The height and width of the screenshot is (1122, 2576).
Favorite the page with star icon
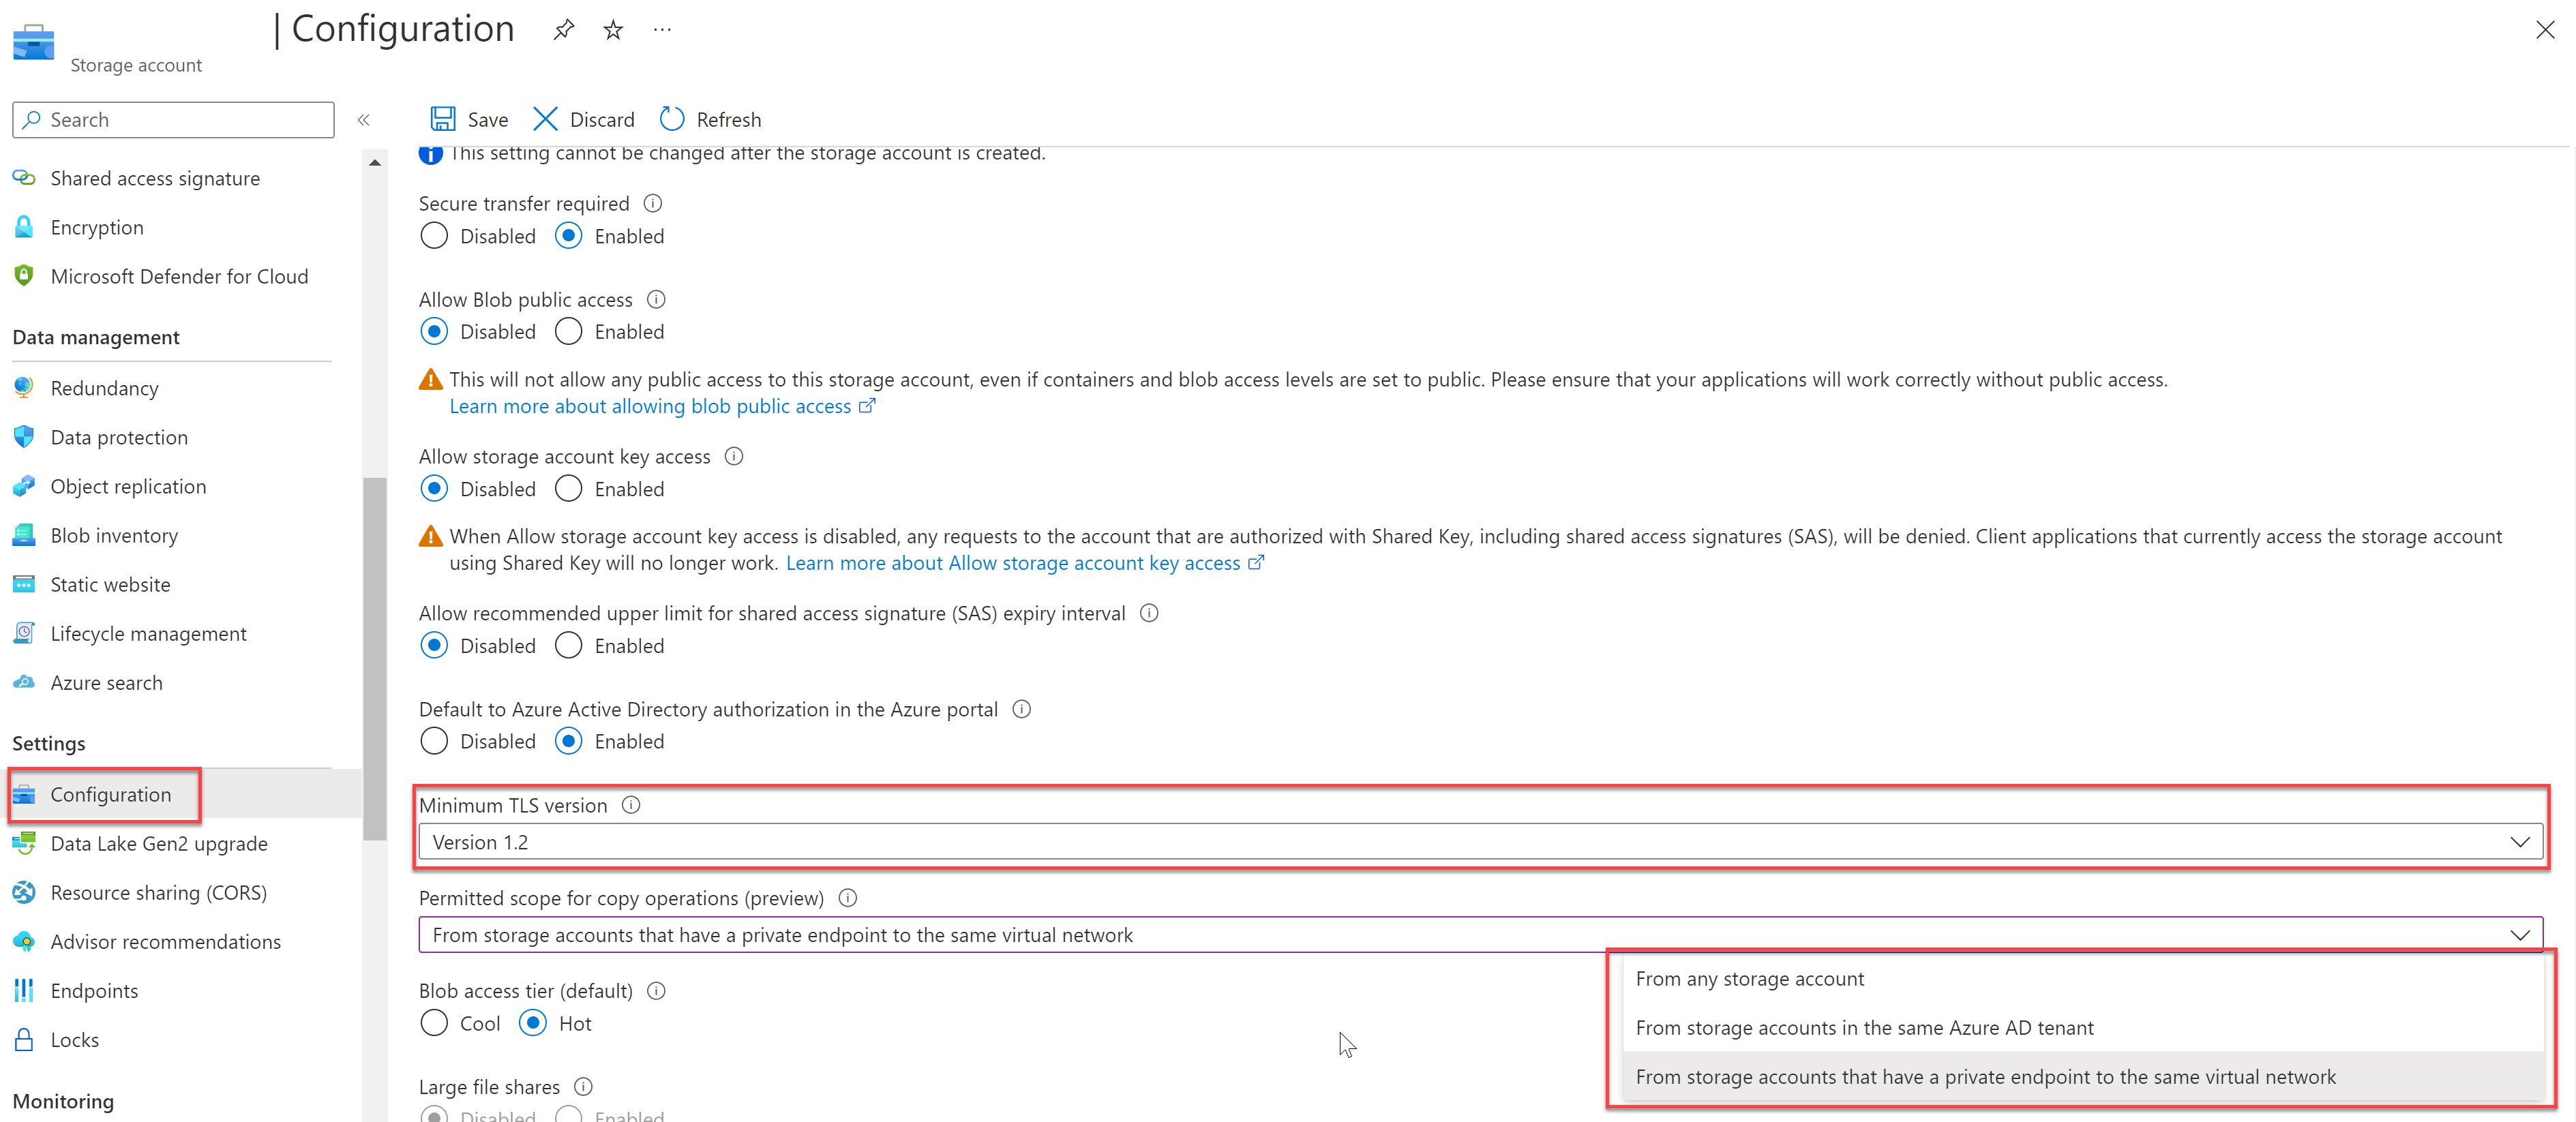613,30
